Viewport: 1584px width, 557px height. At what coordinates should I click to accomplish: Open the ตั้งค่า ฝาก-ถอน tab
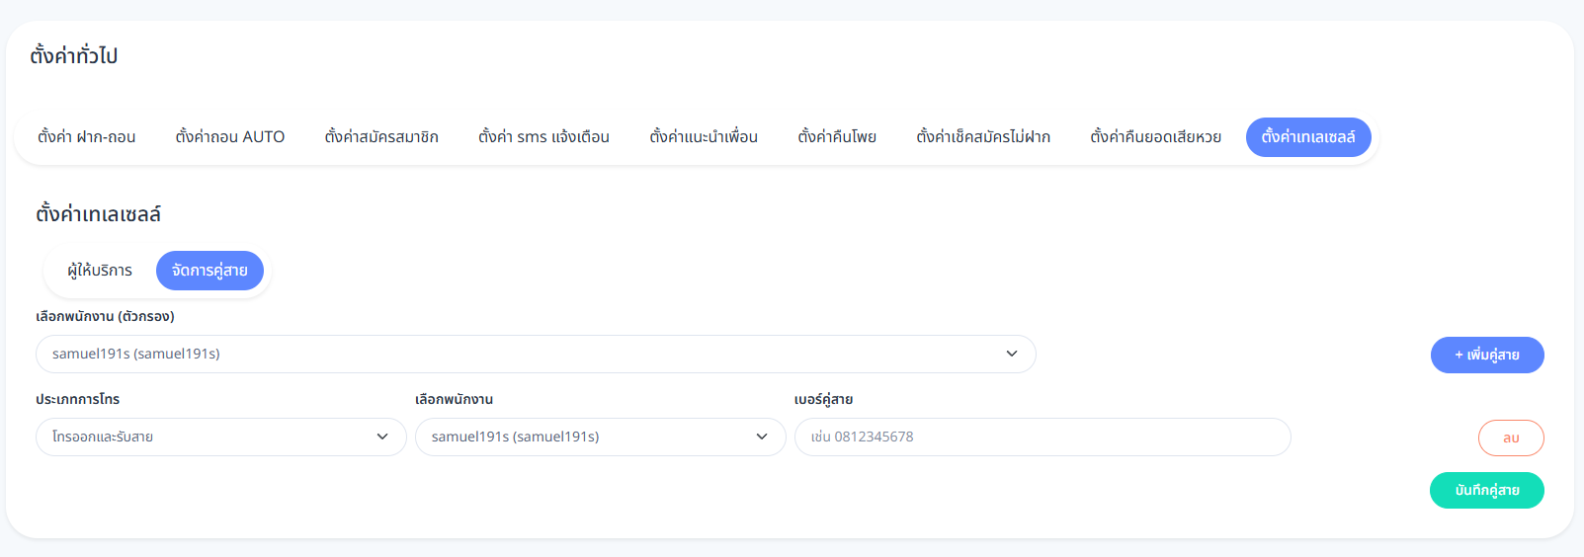[87, 137]
